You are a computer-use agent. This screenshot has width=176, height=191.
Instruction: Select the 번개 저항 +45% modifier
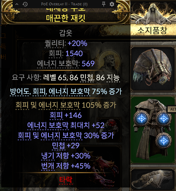66,166
